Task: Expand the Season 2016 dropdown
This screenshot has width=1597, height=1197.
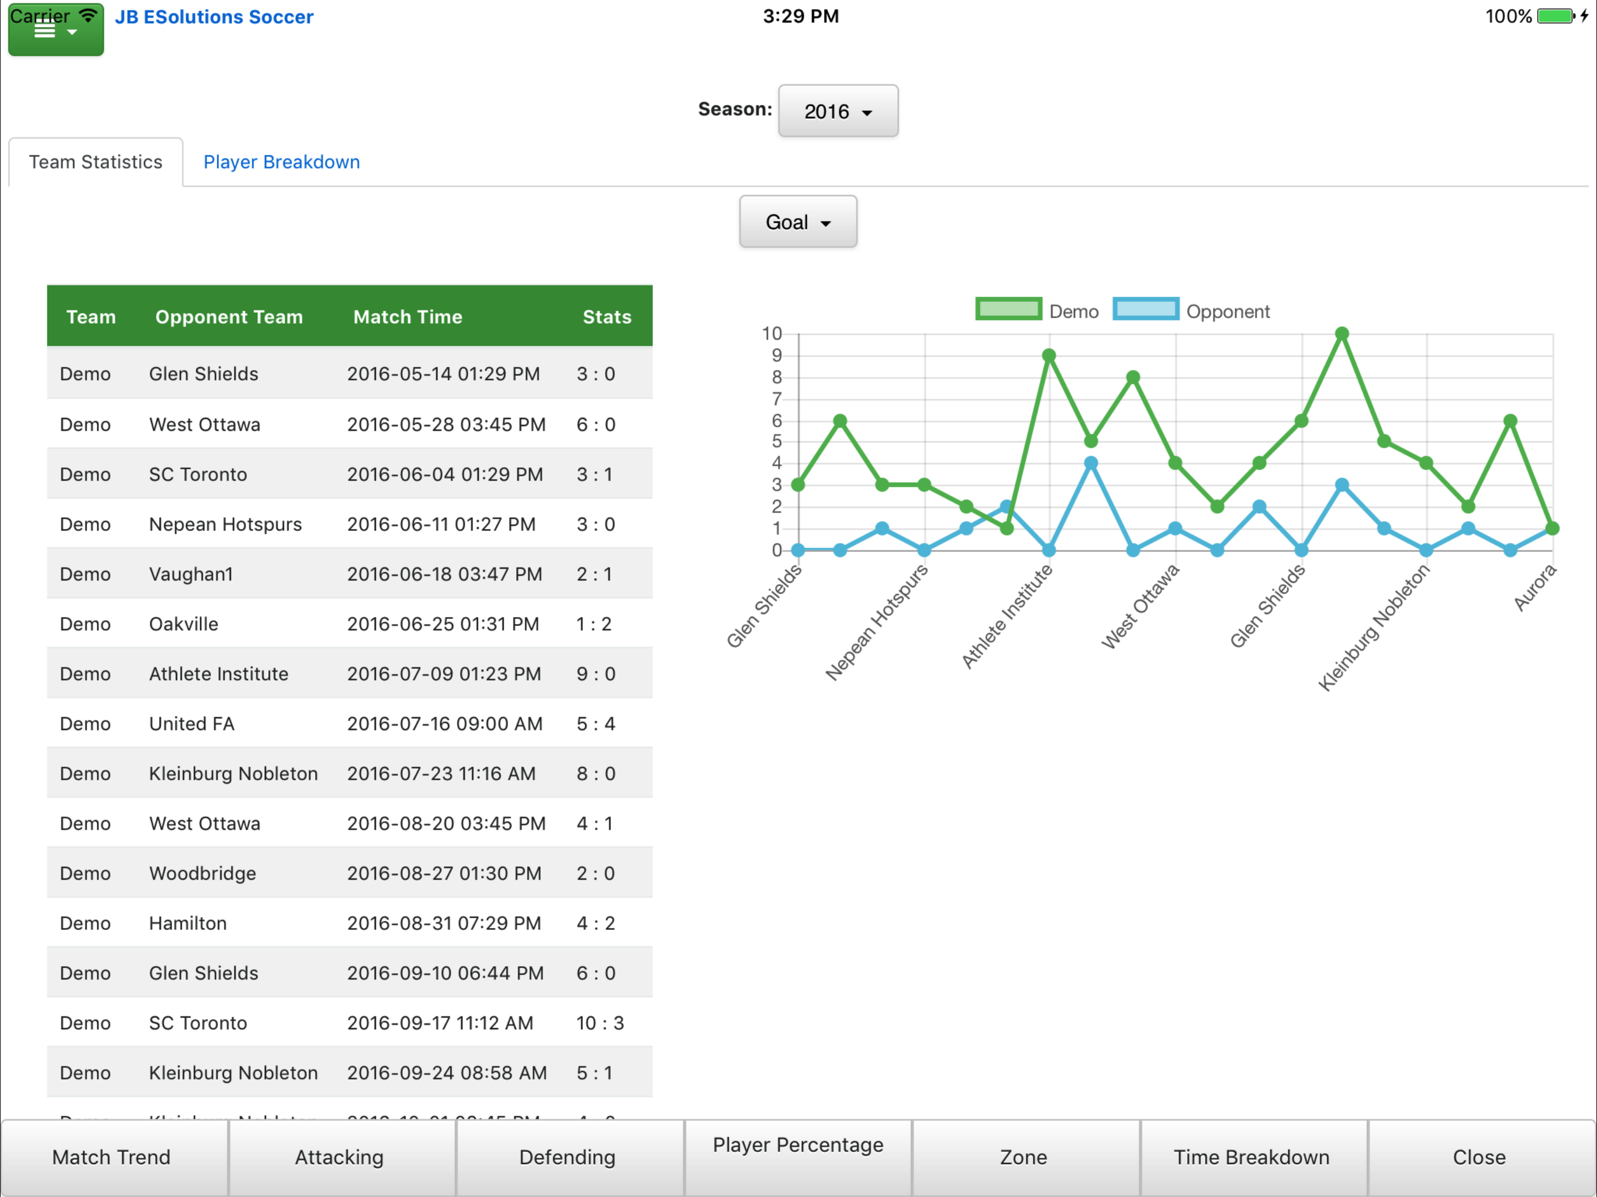Action: point(838,111)
